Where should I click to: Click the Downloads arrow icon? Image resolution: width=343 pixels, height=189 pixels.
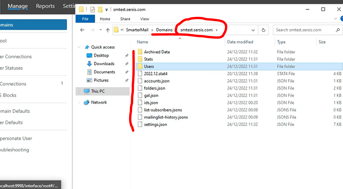tap(89, 64)
